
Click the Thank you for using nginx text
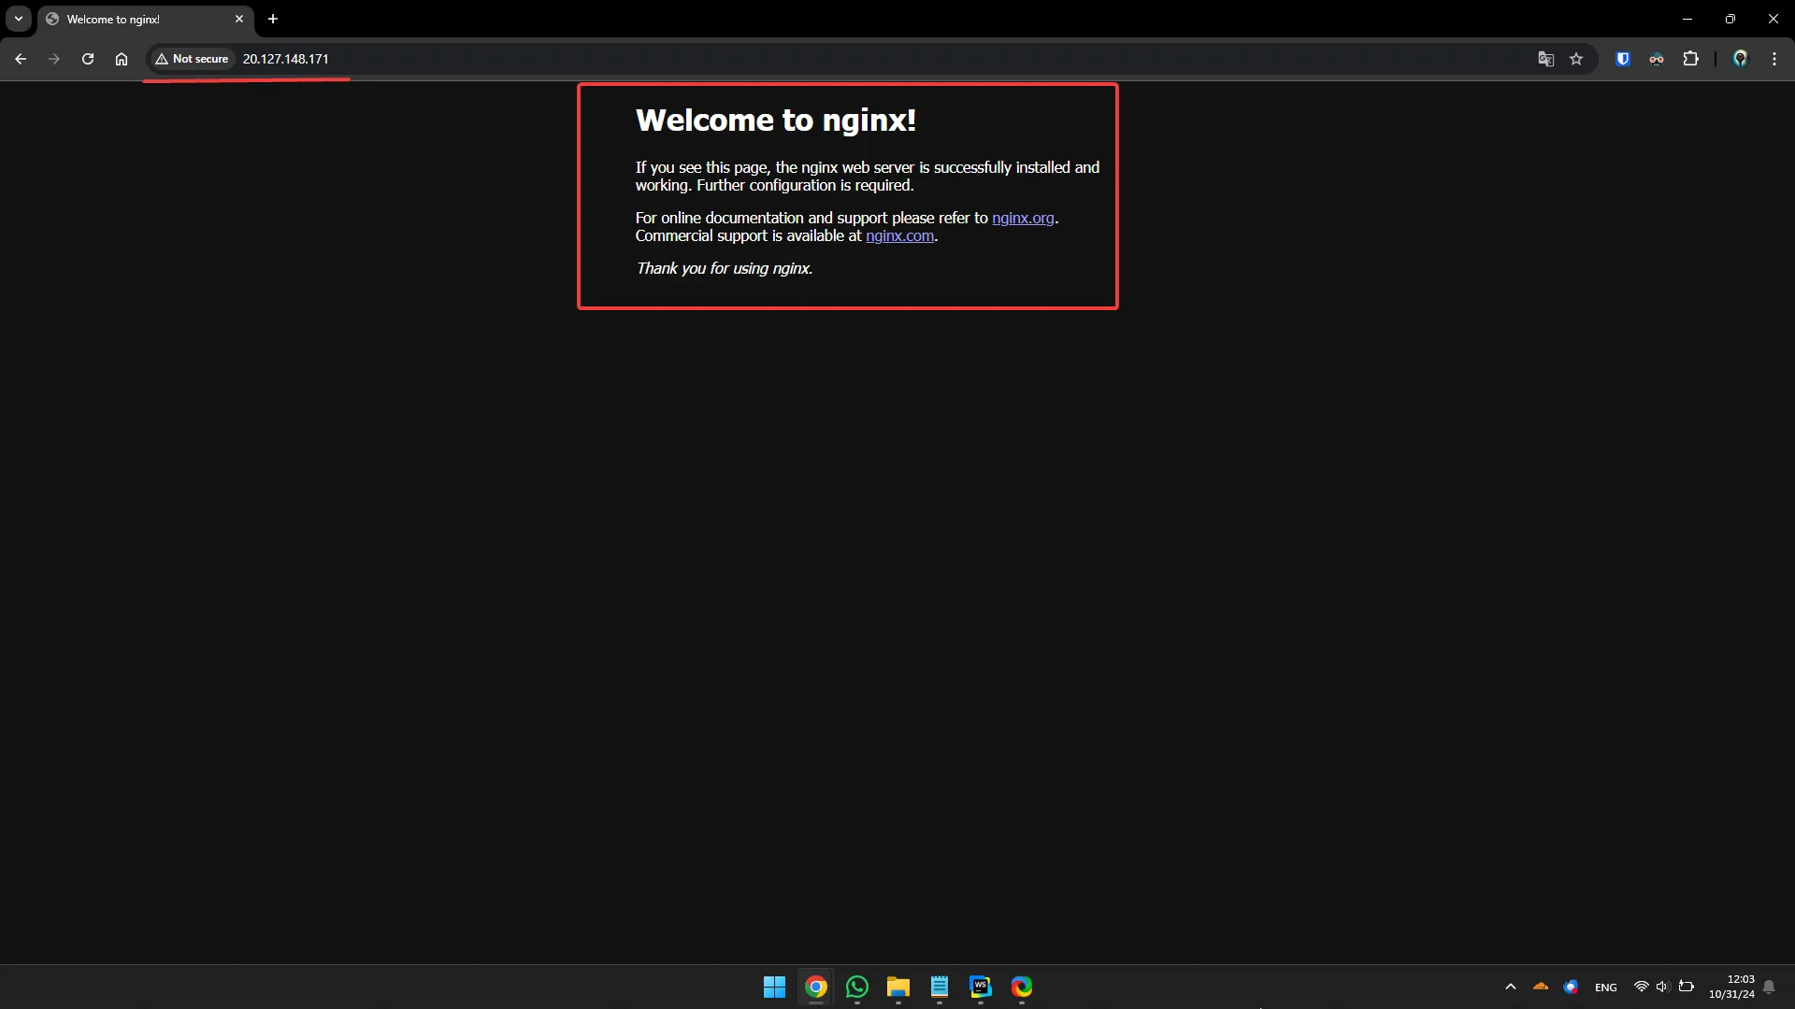pos(725,268)
